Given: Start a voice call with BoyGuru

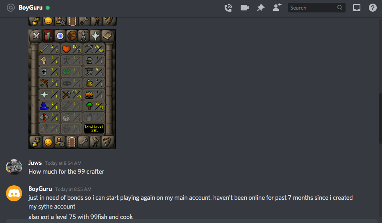Looking at the screenshot, I should (228, 8).
